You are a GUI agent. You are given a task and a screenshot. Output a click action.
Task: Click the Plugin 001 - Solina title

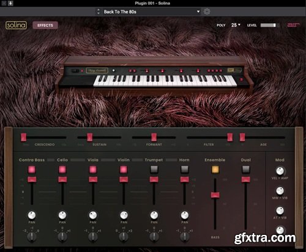[x=152, y=3]
